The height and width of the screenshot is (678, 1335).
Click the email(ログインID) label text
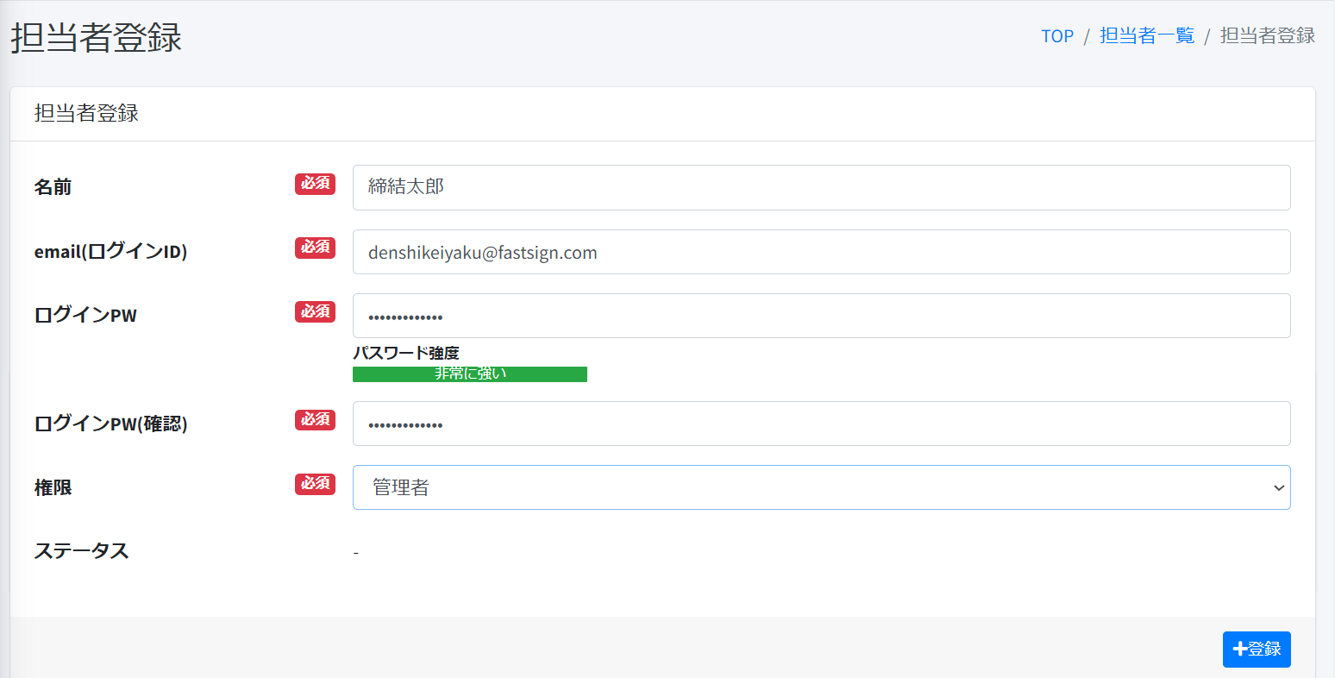pyautogui.click(x=110, y=252)
